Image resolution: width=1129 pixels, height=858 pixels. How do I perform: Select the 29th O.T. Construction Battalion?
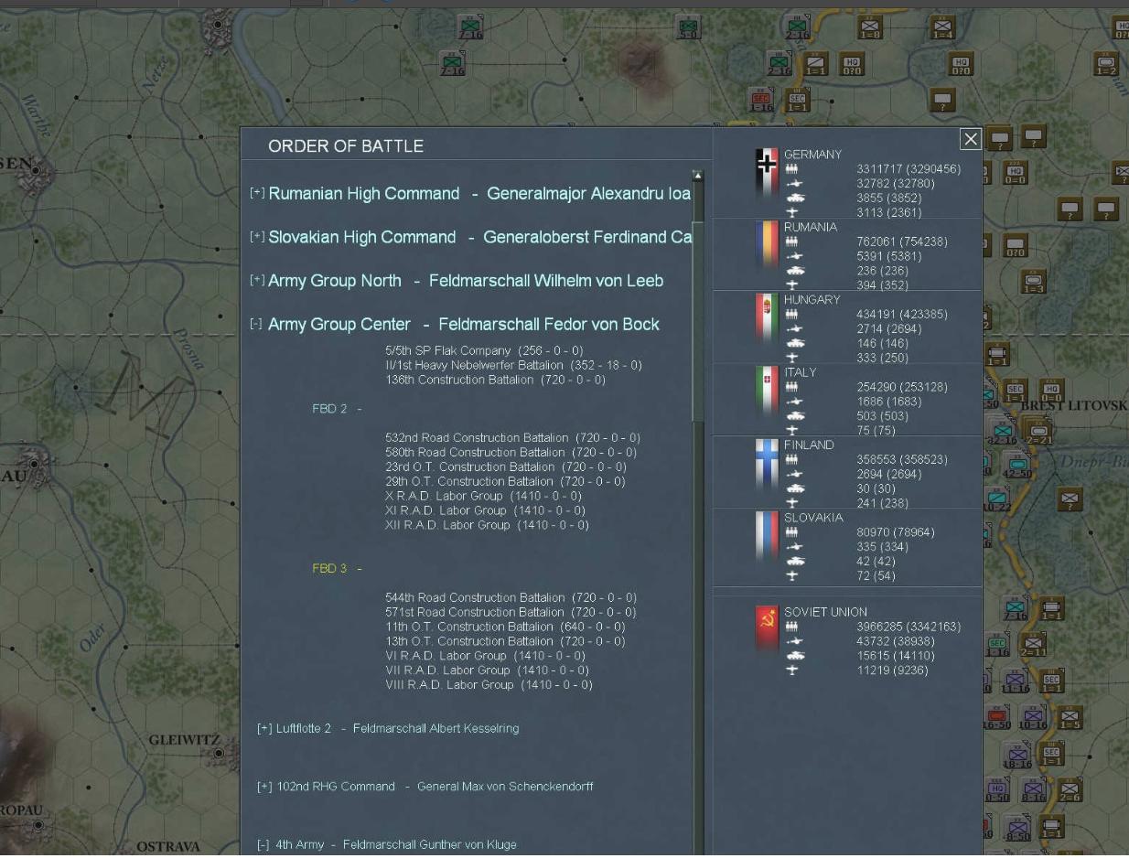pyautogui.click(x=505, y=481)
